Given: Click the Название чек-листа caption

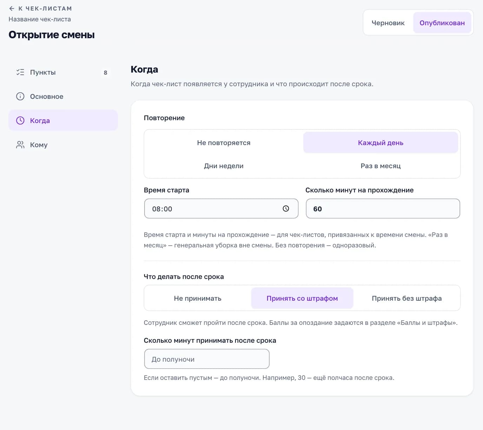Looking at the screenshot, I should tap(40, 19).
